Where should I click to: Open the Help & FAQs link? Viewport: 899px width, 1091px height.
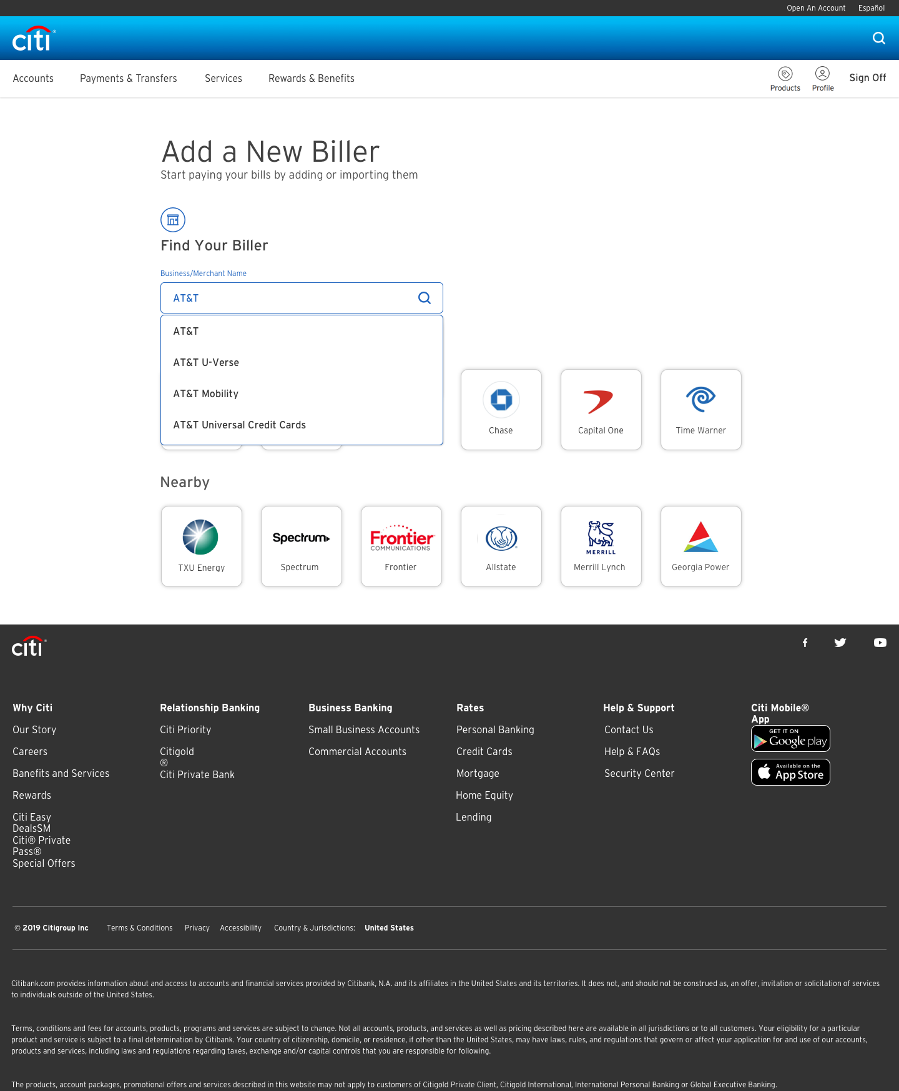(632, 752)
